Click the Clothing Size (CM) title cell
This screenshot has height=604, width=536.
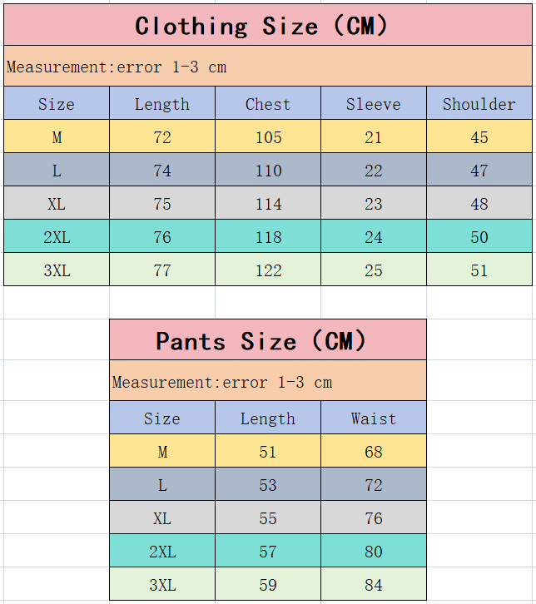point(267,26)
